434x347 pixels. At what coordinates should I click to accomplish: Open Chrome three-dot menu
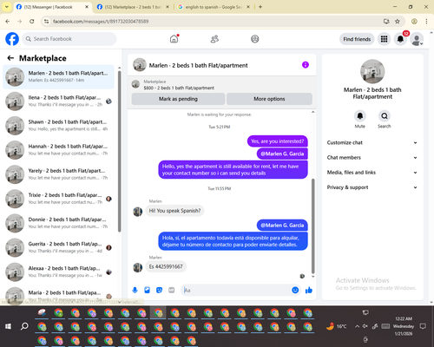point(426,21)
